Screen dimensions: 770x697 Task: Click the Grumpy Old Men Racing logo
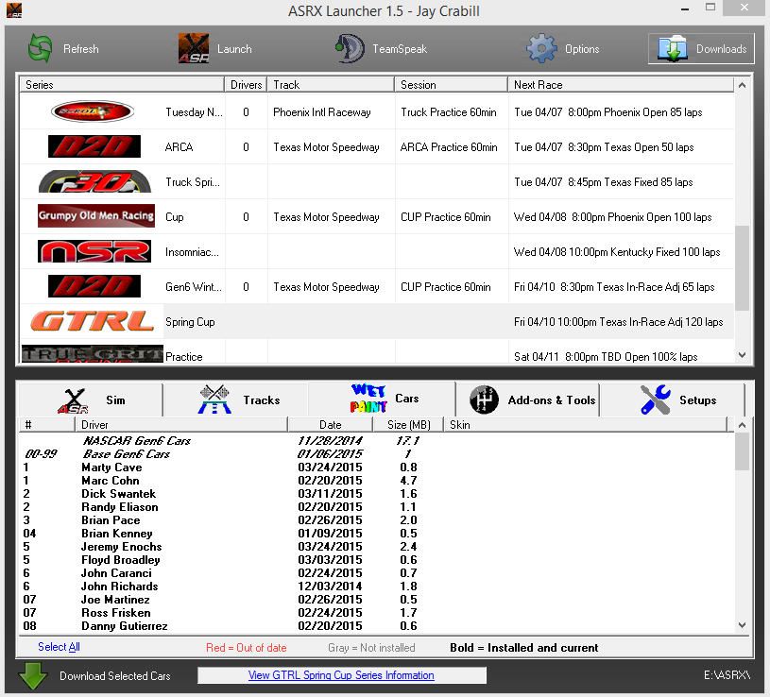pyautogui.click(x=98, y=216)
